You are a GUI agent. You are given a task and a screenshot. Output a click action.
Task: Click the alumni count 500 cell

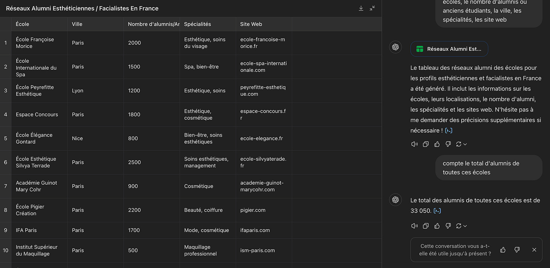click(152, 250)
